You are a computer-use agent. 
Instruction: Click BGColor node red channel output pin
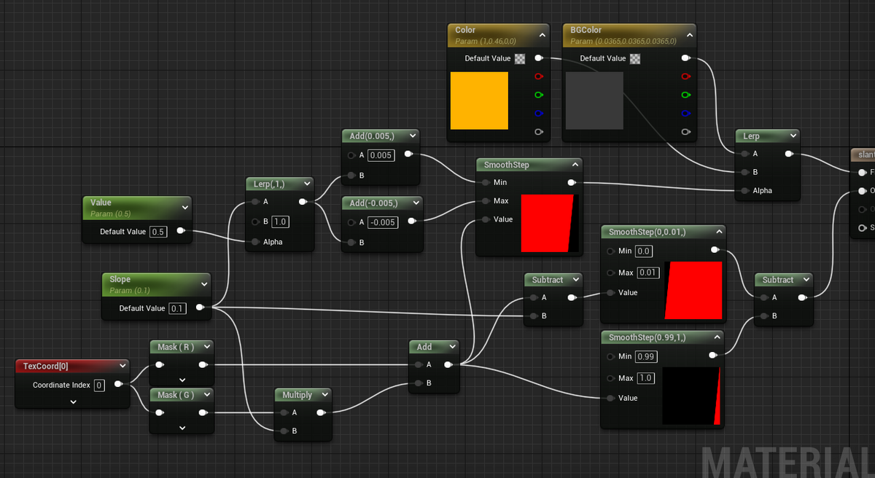pyautogui.click(x=685, y=77)
